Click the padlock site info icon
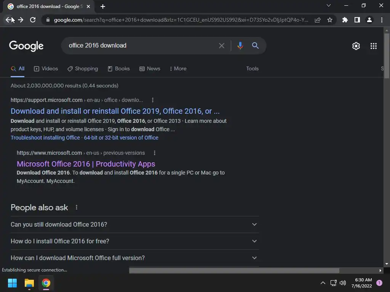 point(48,20)
